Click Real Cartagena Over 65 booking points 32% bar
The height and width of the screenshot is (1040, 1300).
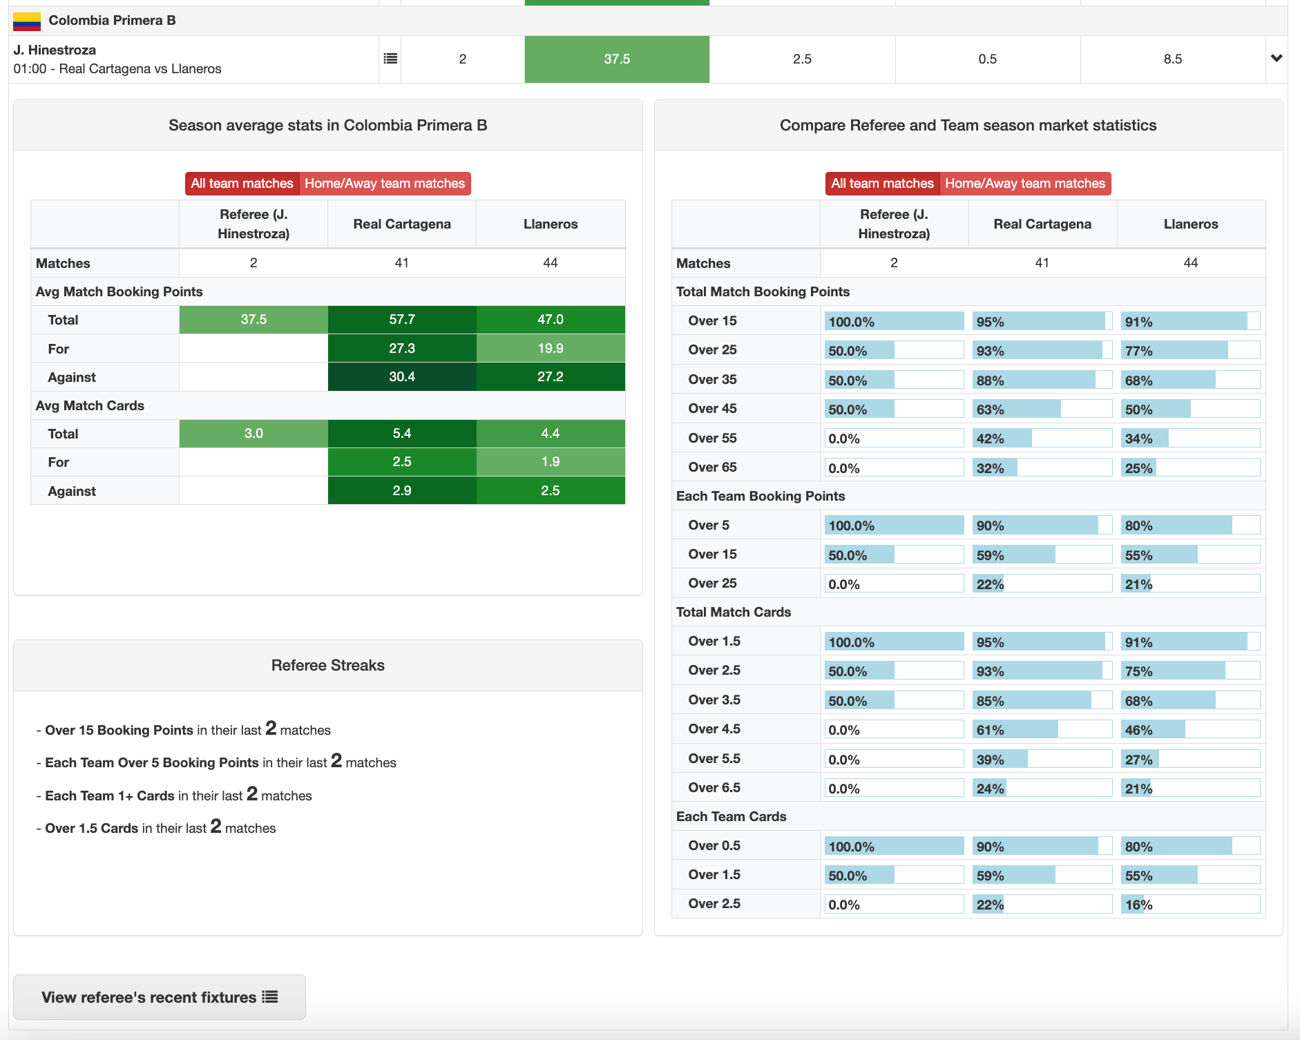pos(1042,468)
